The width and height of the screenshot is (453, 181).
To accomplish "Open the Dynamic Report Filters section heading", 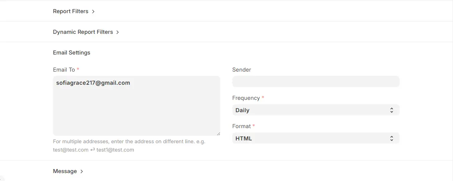I will point(83,32).
